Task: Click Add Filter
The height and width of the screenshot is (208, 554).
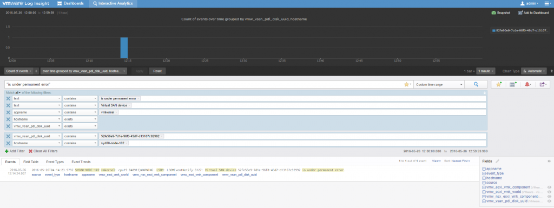Action: pyautogui.click(x=15, y=151)
